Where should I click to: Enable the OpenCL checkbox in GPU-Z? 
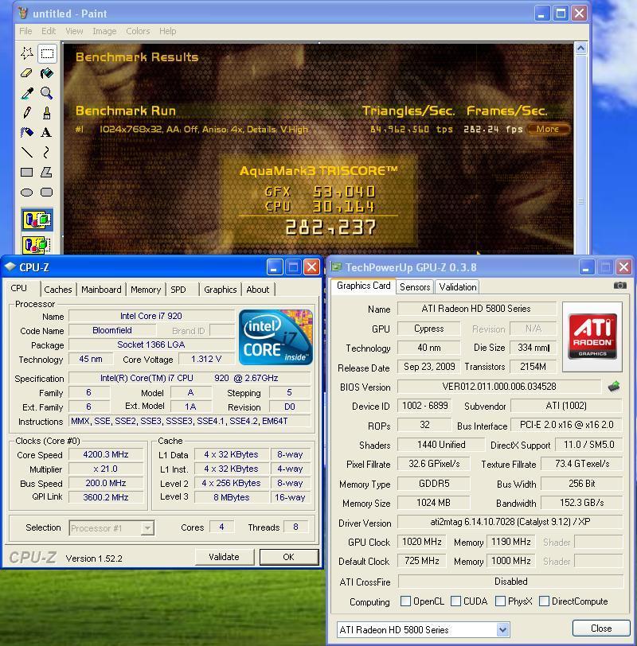pos(405,601)
